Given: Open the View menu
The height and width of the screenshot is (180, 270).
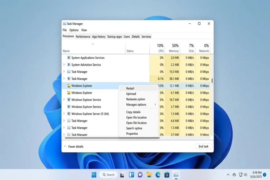Looking at the screenshot, I should pyautogui.click(x=84, y=30).
